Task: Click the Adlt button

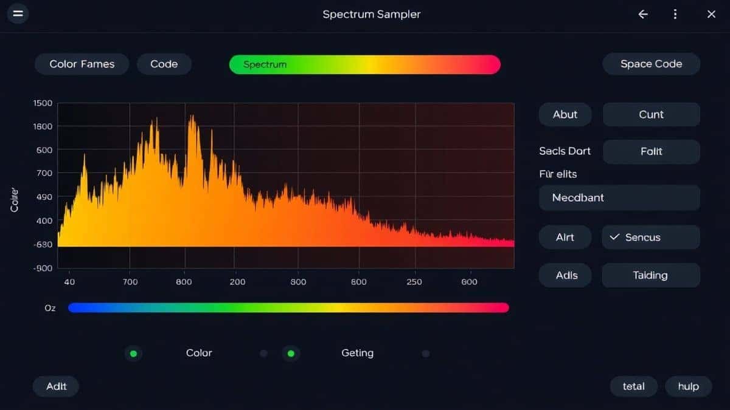Action: point(56,386)
